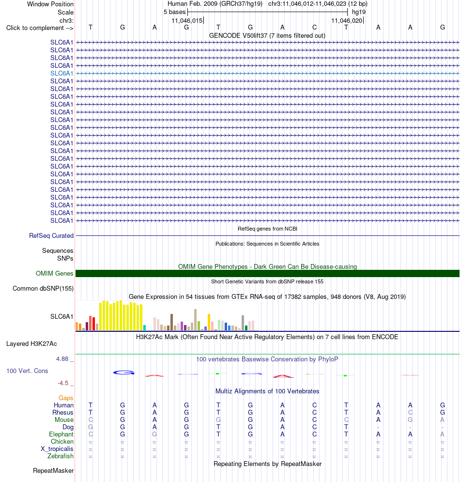Click the "chr3:" ruler label
The image size is (460, 482).
click(66, 21)
